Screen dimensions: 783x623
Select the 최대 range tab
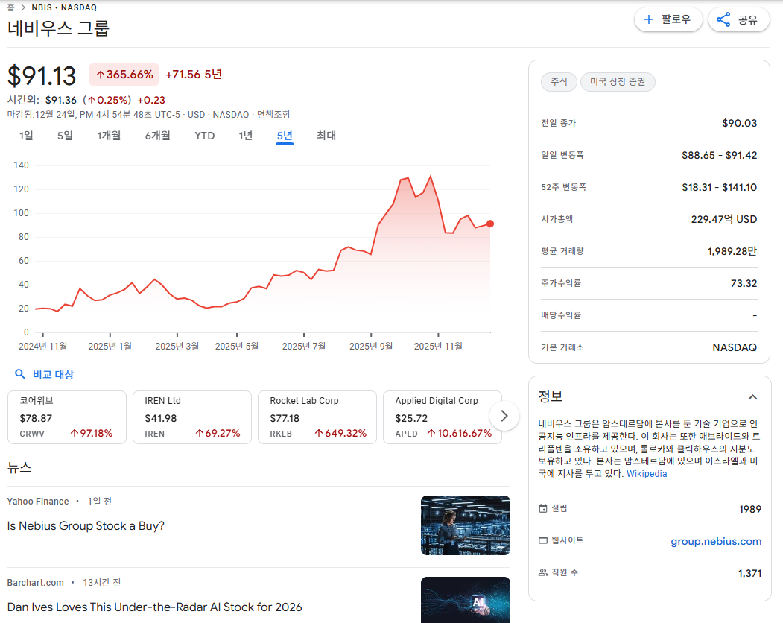(x=326, y=136)
